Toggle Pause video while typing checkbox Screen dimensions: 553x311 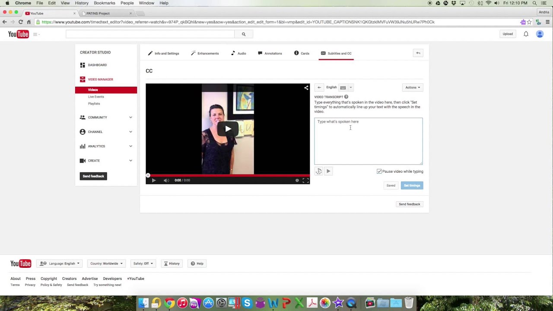[379, 171]
